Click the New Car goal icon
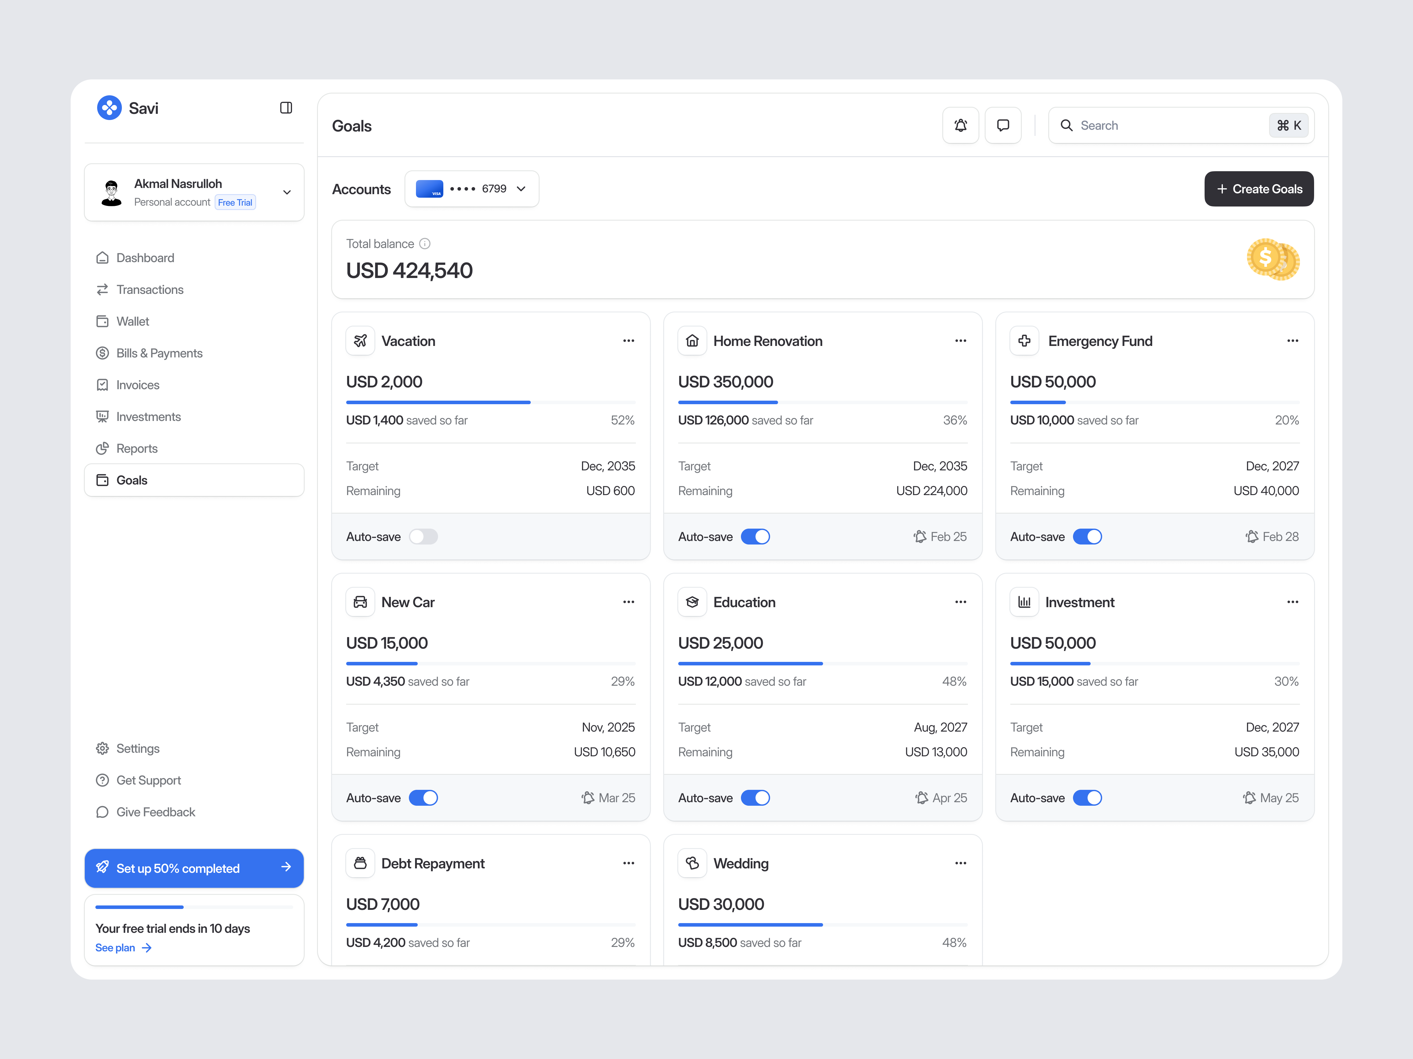 pyautogui.click(x=360, y=601)
